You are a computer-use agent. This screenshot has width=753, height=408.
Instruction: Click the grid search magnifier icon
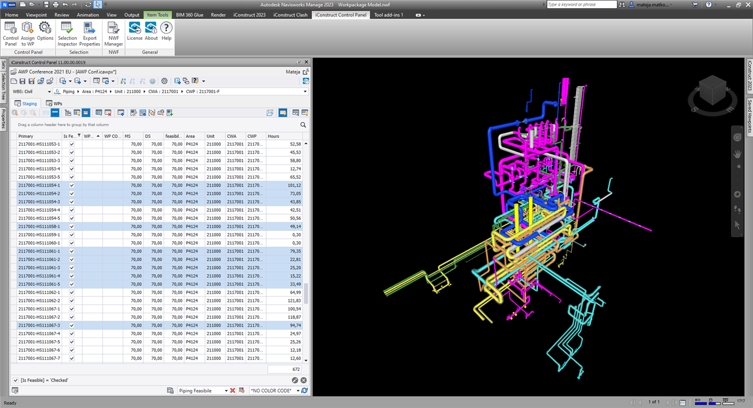pyautogui.click(x=303, y=125)
